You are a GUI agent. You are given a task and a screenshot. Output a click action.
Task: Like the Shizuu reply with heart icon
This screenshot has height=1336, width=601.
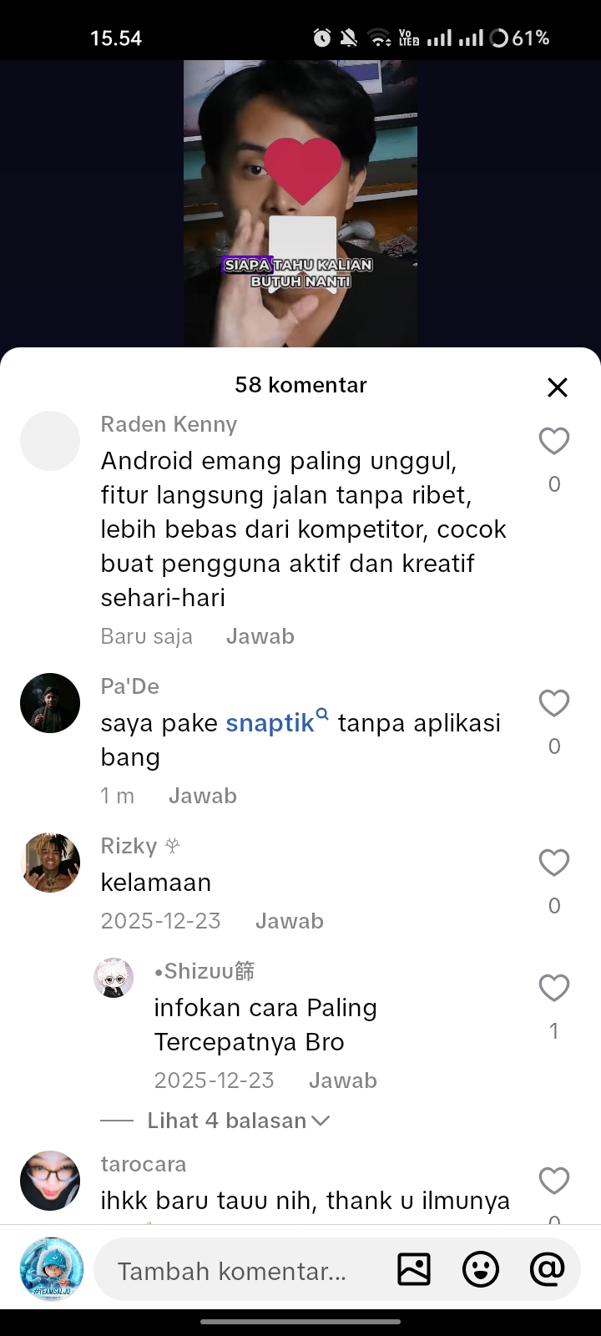554,988
